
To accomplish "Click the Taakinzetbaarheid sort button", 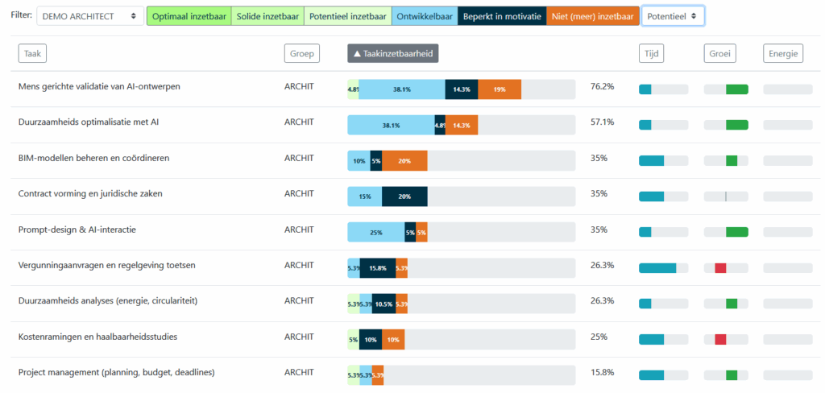I will point(393,53).
